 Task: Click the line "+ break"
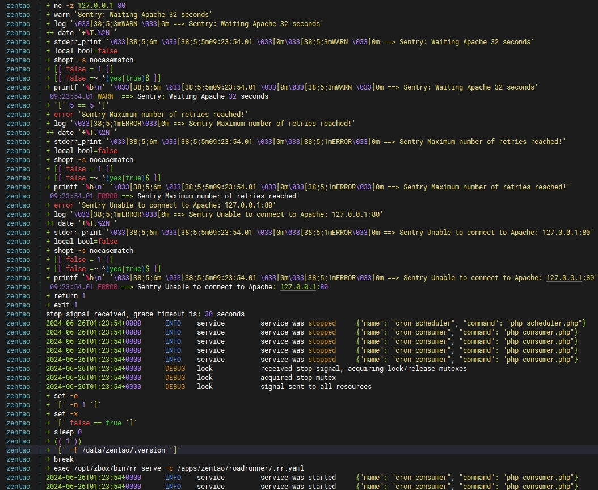pos(60,459)
